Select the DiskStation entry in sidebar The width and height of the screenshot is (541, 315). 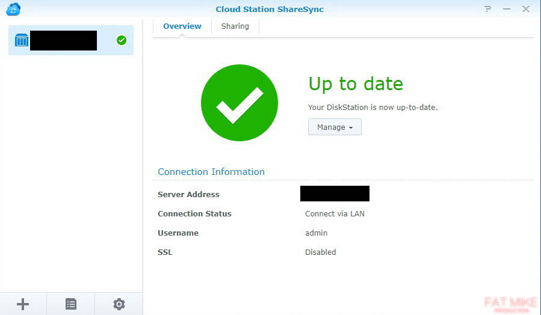(x=71, y=40)
